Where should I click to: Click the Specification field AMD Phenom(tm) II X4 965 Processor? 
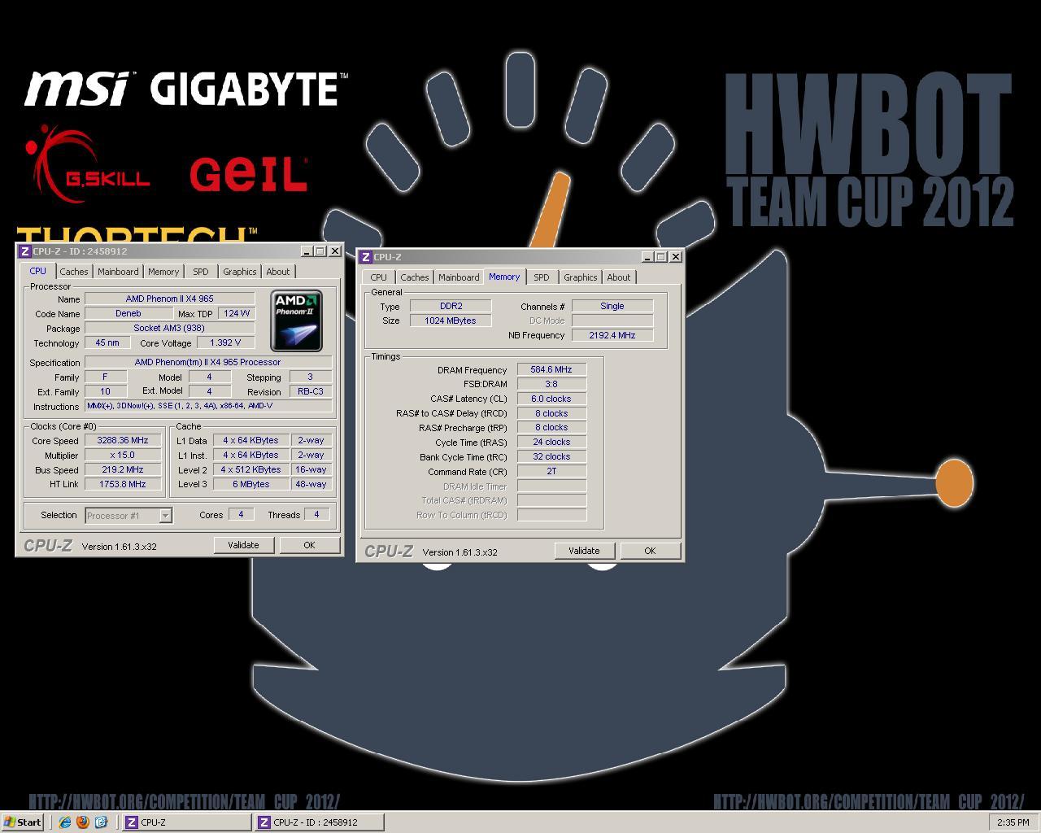point(208,362)
